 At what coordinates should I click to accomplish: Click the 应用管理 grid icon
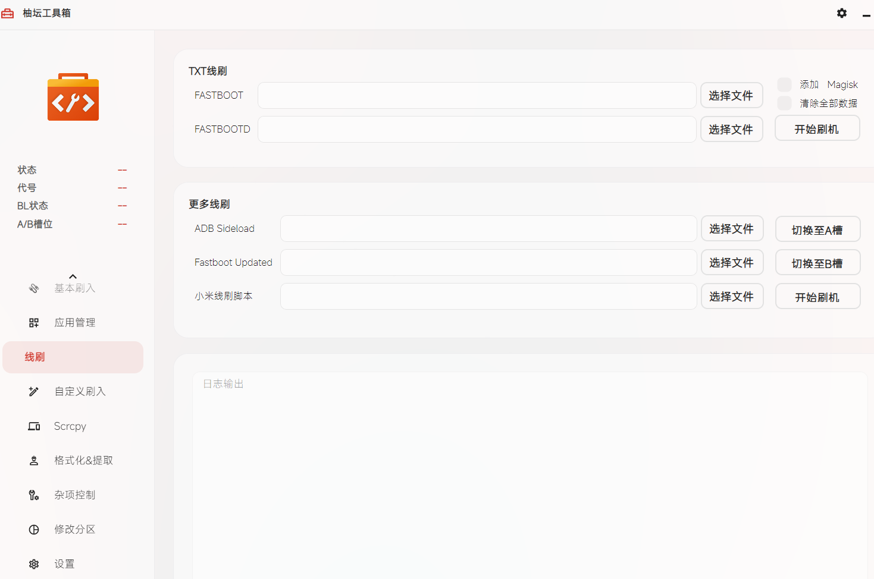[x=34, y=323]
